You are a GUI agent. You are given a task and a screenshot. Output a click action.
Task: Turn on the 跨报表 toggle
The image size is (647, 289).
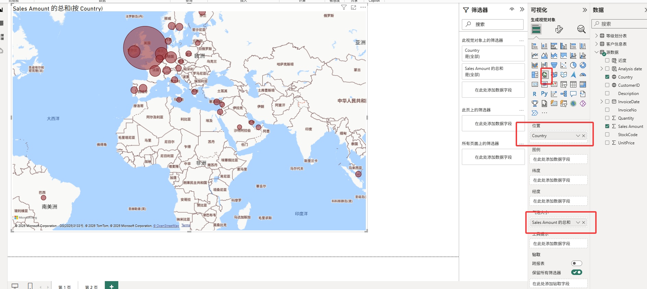pyautogui.click(x=577, y=263)
